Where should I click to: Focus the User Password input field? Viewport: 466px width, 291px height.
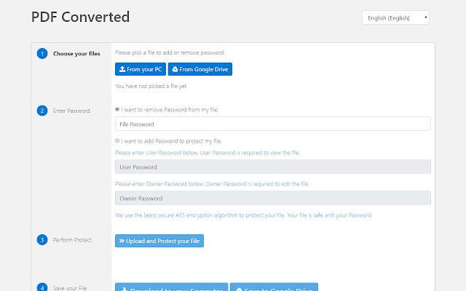(x=273, y=167)
